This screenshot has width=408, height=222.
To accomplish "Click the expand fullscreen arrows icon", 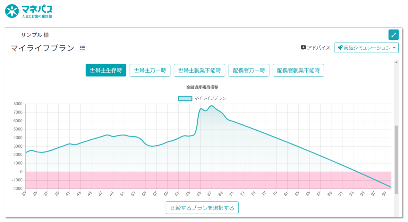I will coord(393,35).
